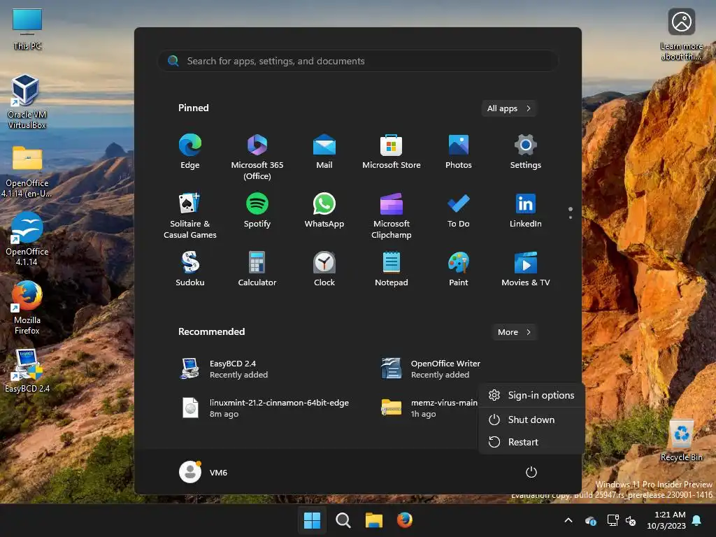This screenshot has height=537, width=716.
Task: Click the muted volume tray icon
Action: tap(631, 520)
